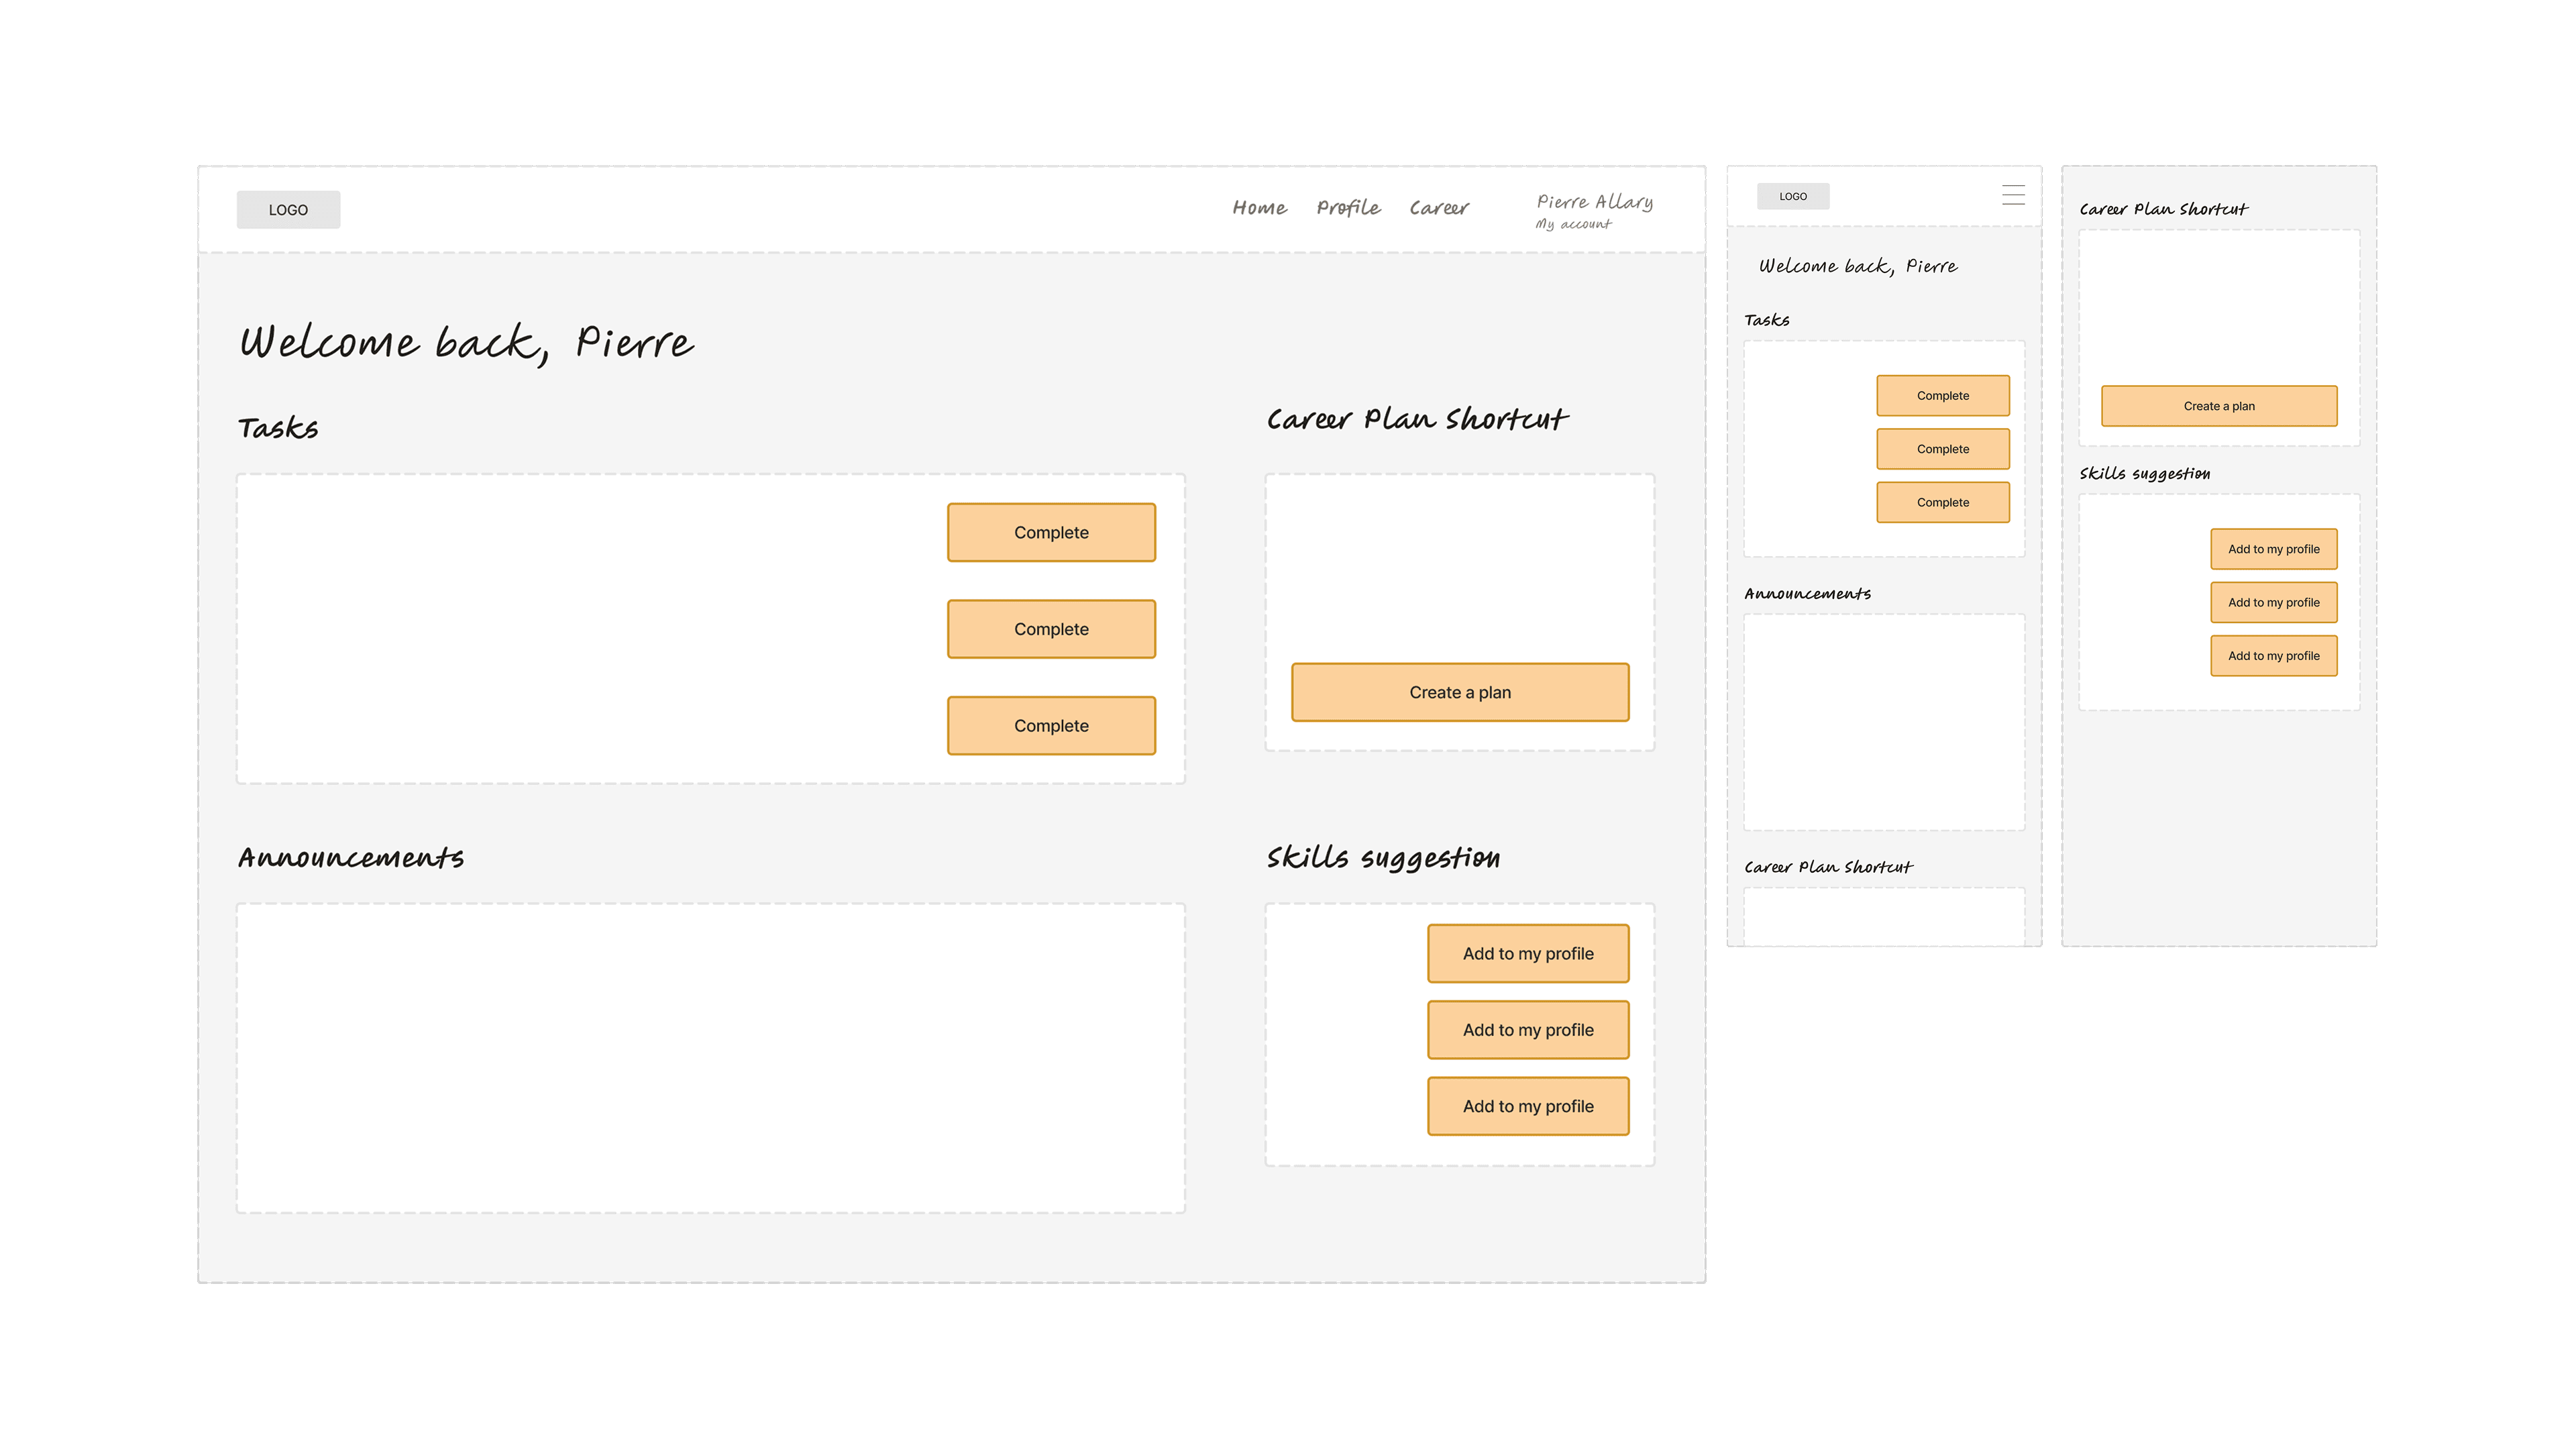Open Profile in desktop navigation
Image resolution: width=2576 pixels, height=1449 pixels.
pos(1348,208)
